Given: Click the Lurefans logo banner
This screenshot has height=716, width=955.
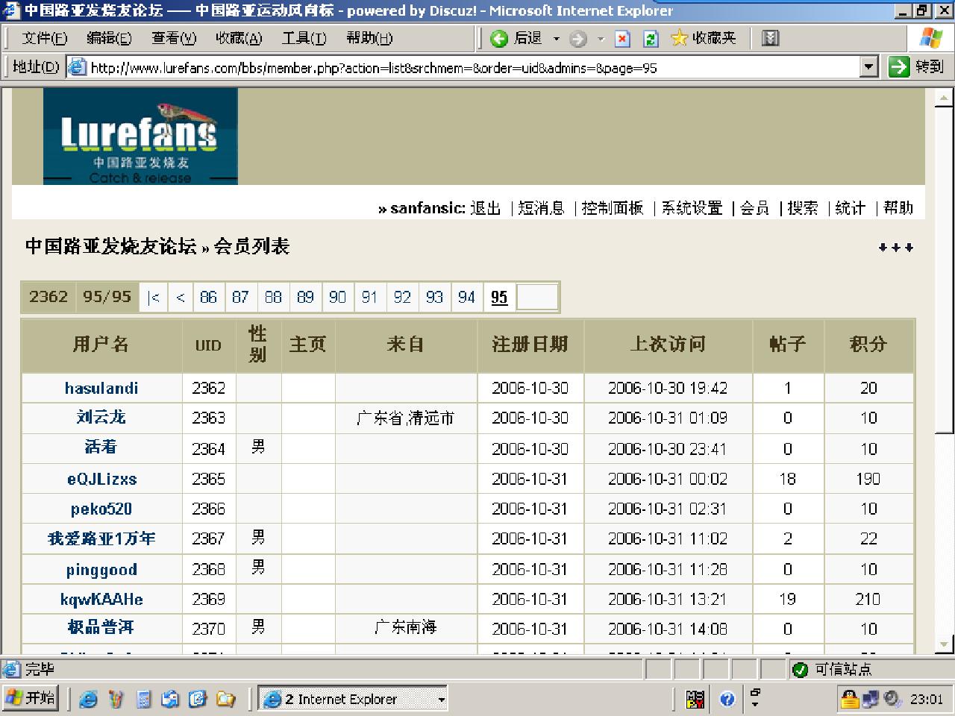Looking at the screenshot, I should pos(140,136).
